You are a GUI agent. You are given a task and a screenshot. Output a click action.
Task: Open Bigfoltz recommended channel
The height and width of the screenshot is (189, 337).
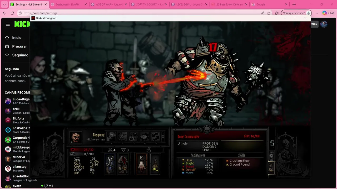click(17, 120)
